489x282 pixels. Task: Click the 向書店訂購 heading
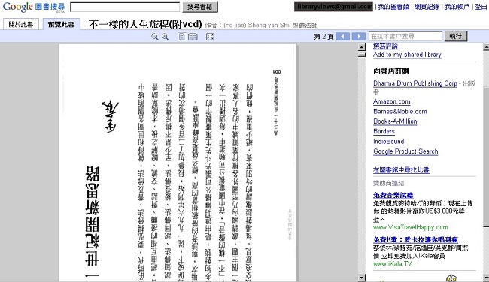tap(391, 71)
